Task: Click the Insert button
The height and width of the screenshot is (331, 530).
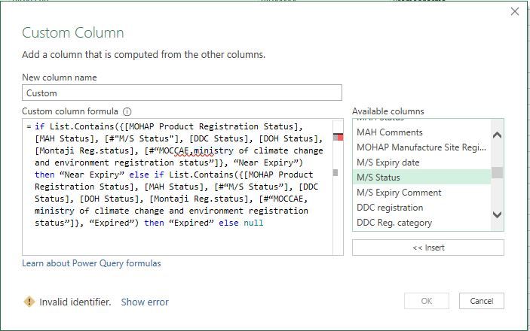Action: point(428,247)
